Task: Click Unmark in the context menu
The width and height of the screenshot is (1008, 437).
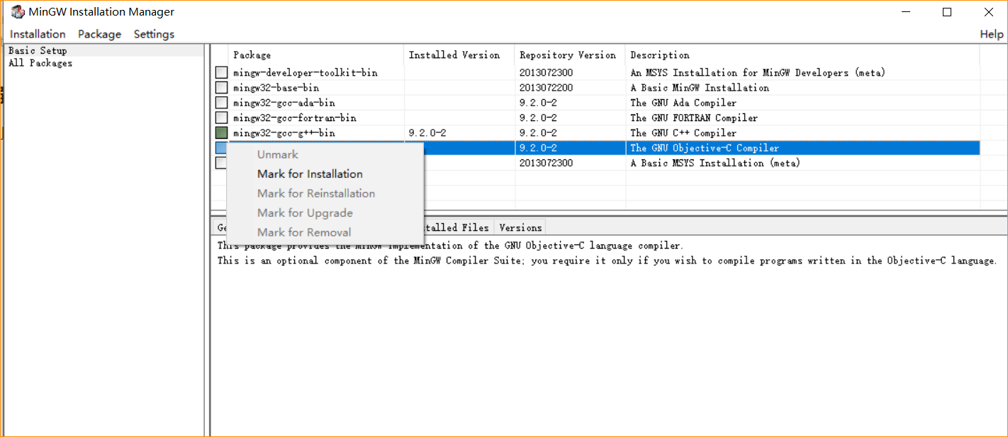Action: click(x=278, y=154)
